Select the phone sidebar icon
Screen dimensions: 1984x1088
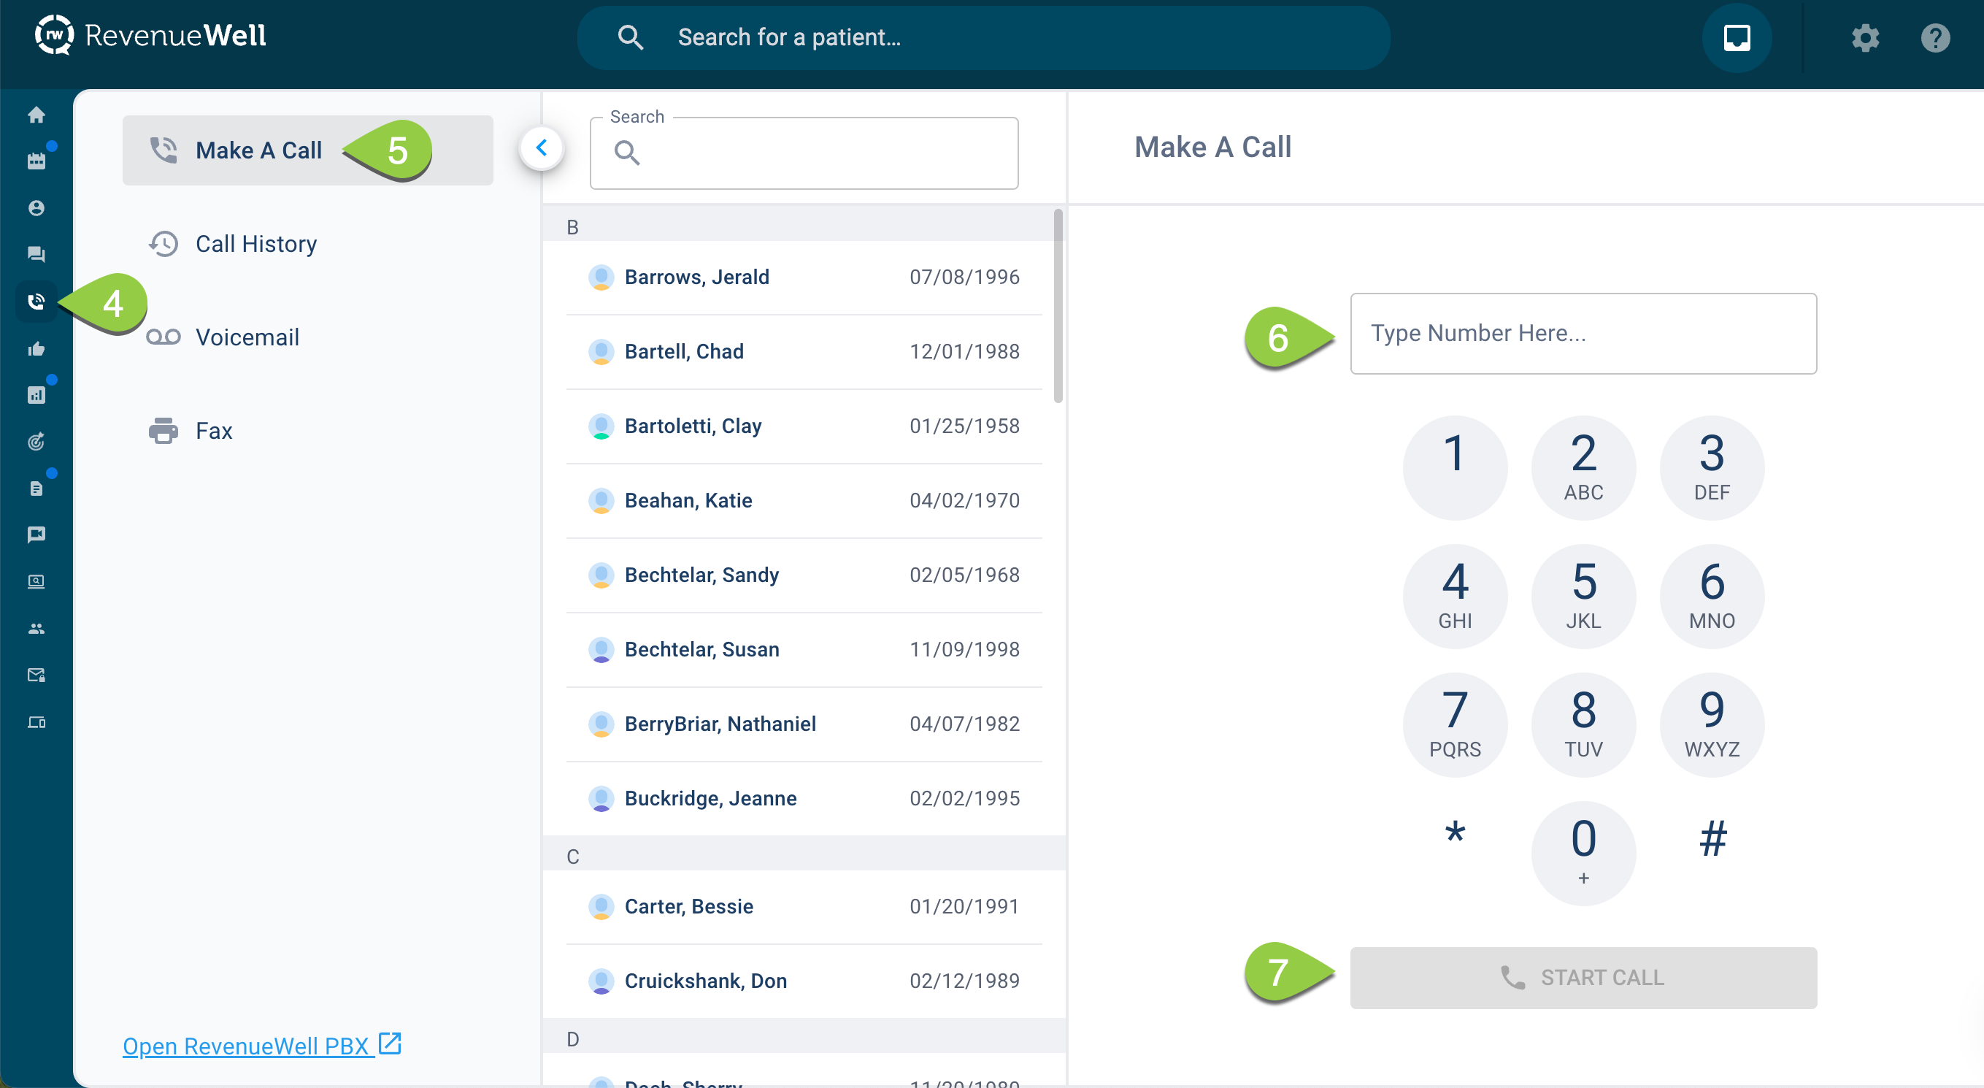click(x=36, y=302)
